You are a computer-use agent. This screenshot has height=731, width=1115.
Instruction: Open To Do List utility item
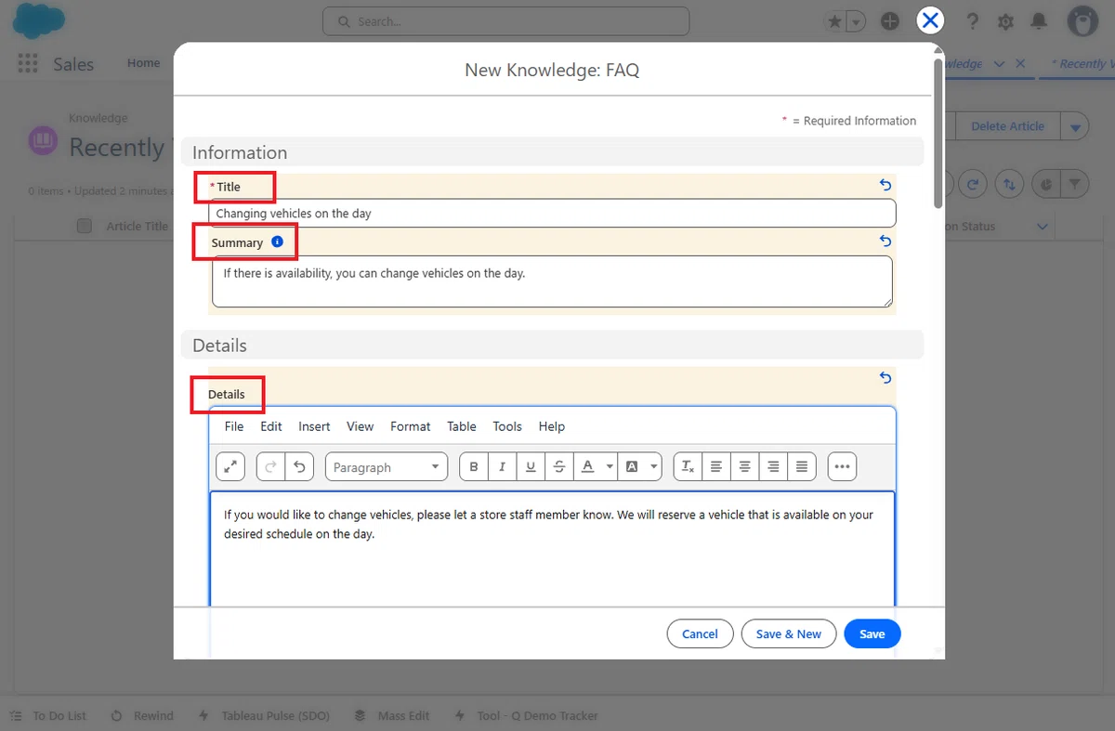[x=49, y=715]
